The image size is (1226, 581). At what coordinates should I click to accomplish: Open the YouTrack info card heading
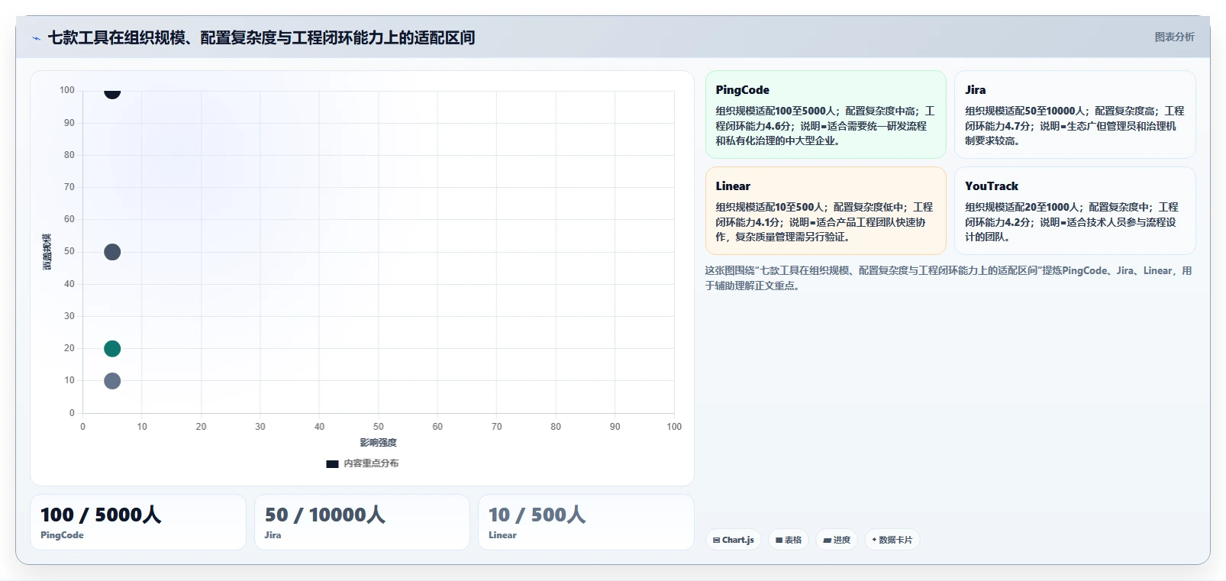(x=991, y=186)
